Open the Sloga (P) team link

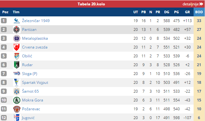click(x=30, y=74)
